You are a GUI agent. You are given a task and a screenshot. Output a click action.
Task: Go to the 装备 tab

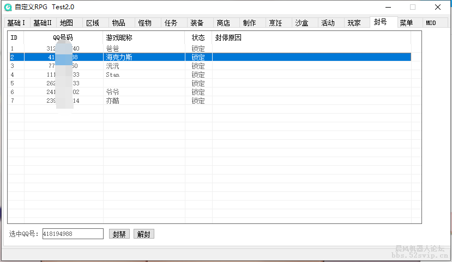point(197,23)
